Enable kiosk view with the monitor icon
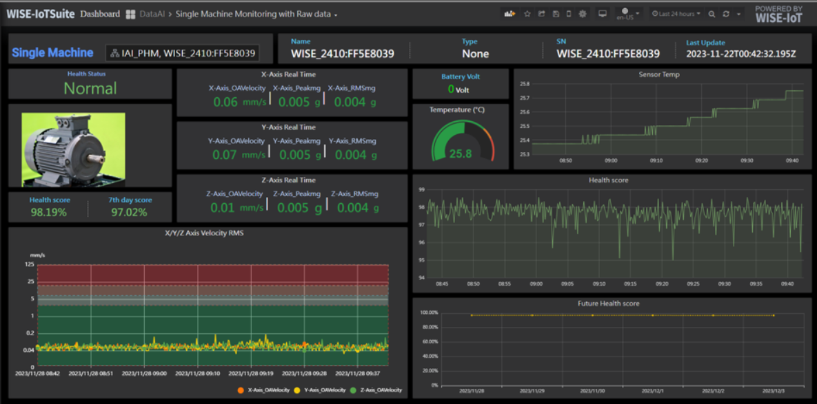The height and width of the screenshot is (404, 817). (x=601, y=13)
